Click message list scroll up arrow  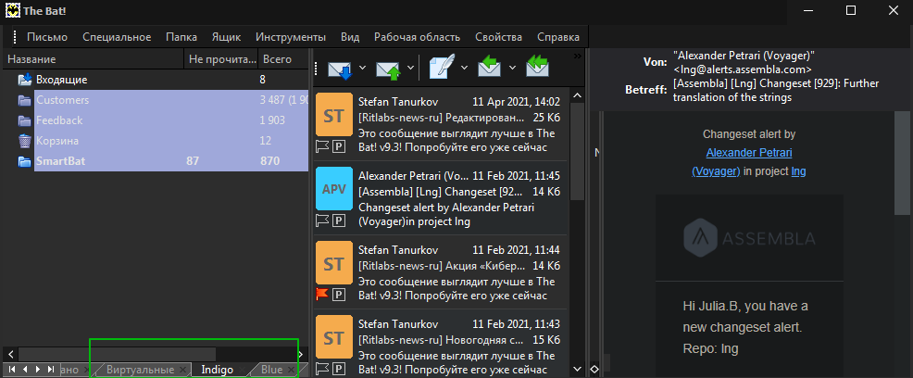pos(577,94)
